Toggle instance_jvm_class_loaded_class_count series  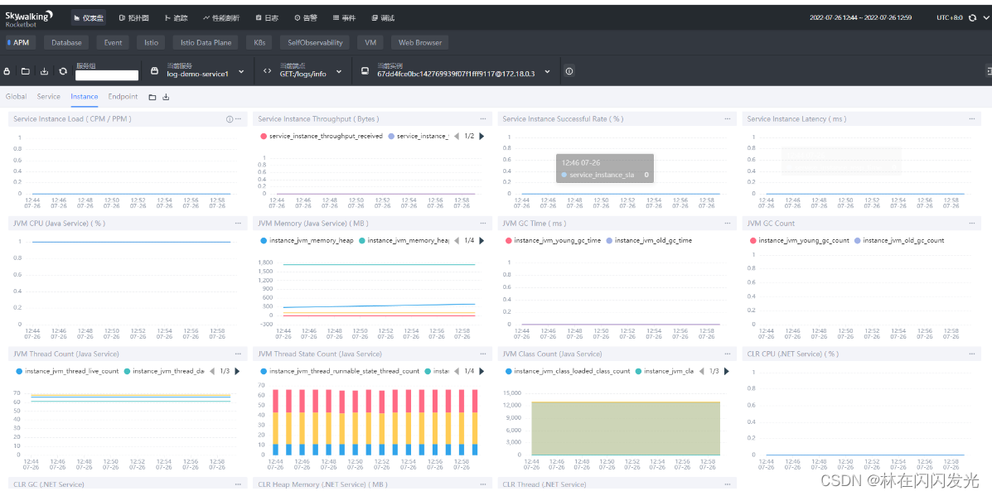tap(568, 371)
